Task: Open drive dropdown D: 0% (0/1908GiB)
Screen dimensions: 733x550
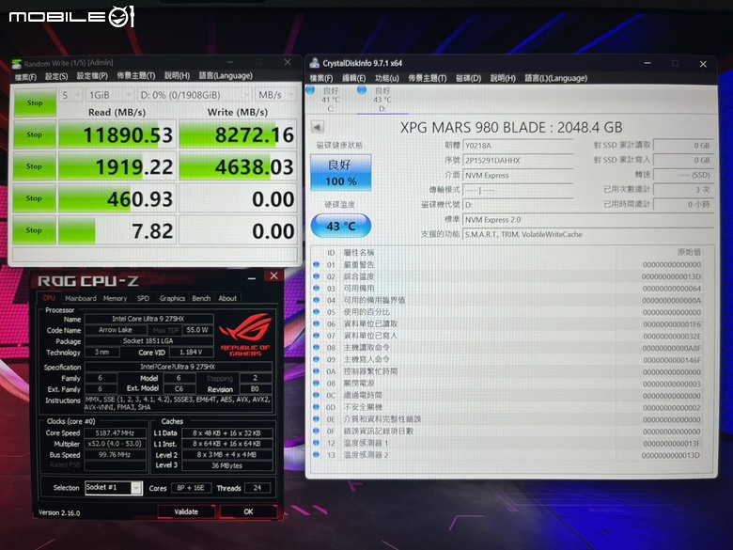Action: [194, 95]
